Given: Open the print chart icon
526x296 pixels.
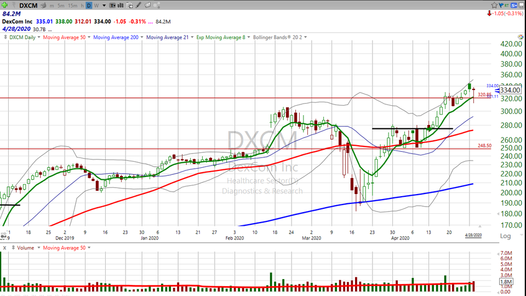Looking at the screenshot, I should pyautogui.click(x=43, y=5).
